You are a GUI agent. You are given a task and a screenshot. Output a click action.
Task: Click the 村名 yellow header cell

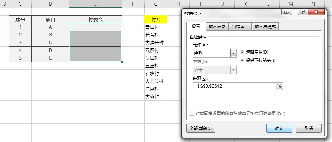point(155,20)
